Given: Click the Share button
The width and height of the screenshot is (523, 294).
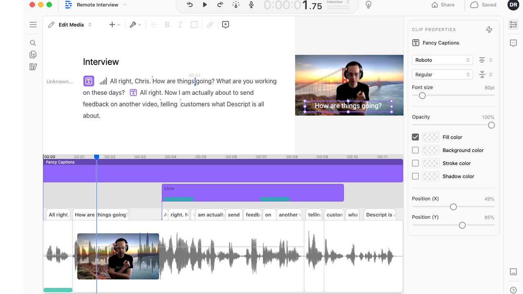Looking at the screenshot, I should pos(443,5).
